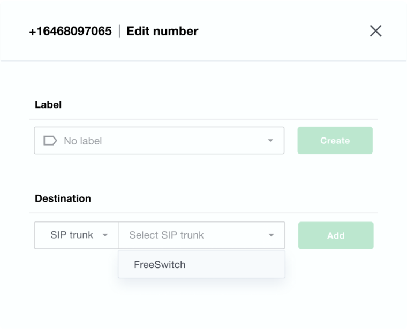407x329 pixels.
Task: Expand the No label dropdown arrow
Action: (x=270, y=141)
